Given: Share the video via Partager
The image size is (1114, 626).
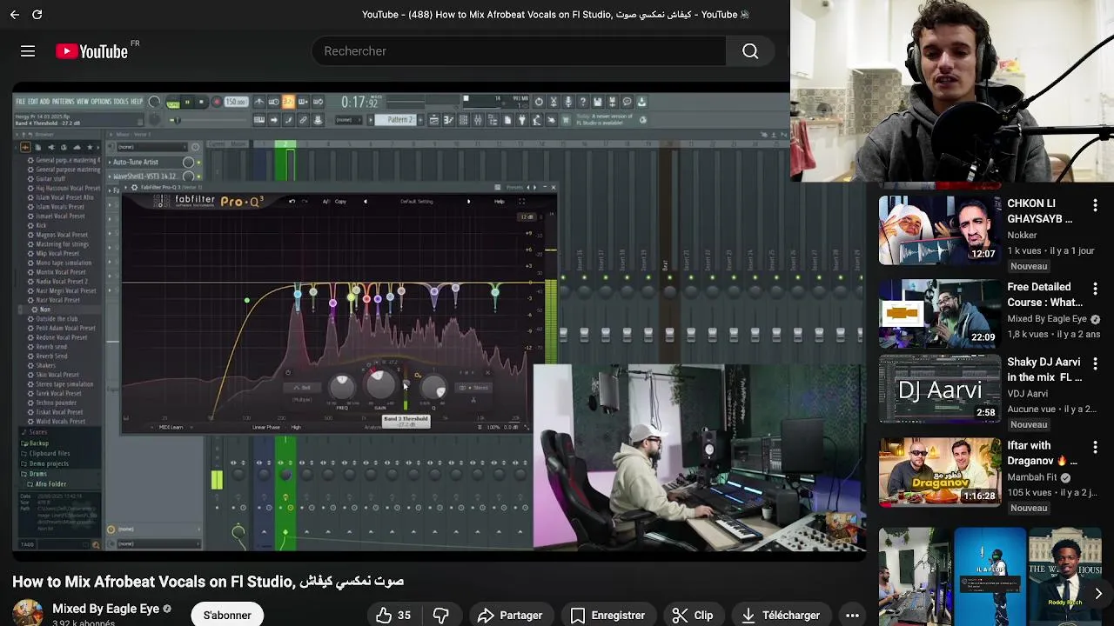Looking at the screenshot, I should click(x=510, y=615).
